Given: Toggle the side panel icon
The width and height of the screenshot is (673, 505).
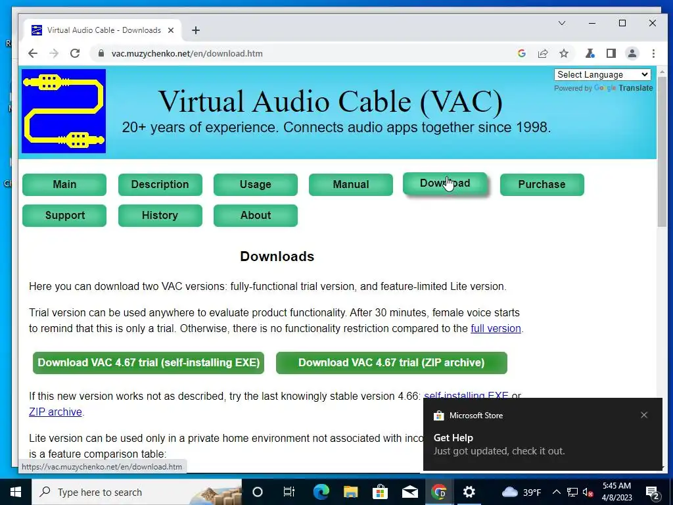Looking at the screenshot, I should tap(611, 53).
